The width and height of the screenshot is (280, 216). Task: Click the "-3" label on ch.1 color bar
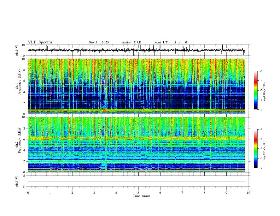pyautogui.click(x=261, y=71)
